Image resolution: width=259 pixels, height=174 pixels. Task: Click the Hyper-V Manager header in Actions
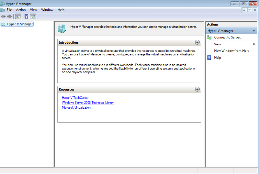click(x=231, y=31)
